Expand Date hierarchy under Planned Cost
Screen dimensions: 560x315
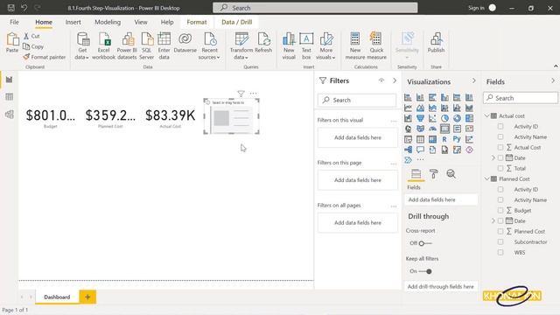[x=493, y=220]
